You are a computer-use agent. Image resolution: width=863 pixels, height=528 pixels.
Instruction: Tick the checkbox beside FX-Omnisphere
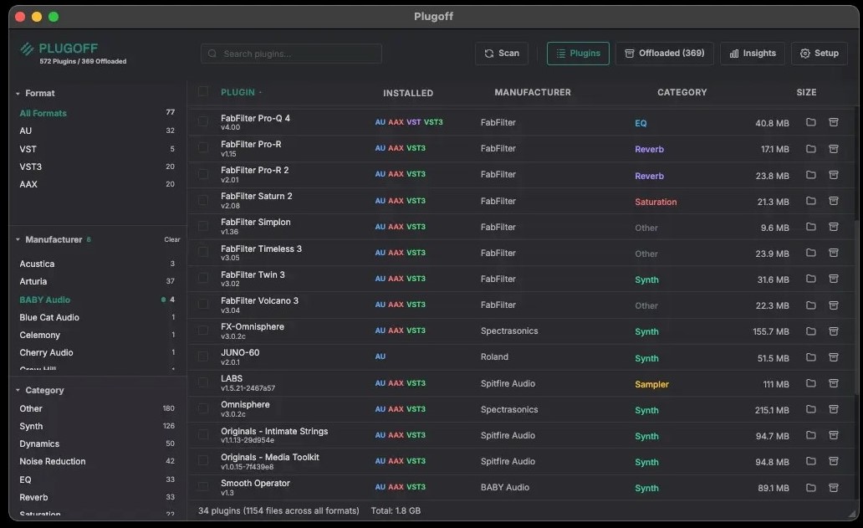pos(203,331)
